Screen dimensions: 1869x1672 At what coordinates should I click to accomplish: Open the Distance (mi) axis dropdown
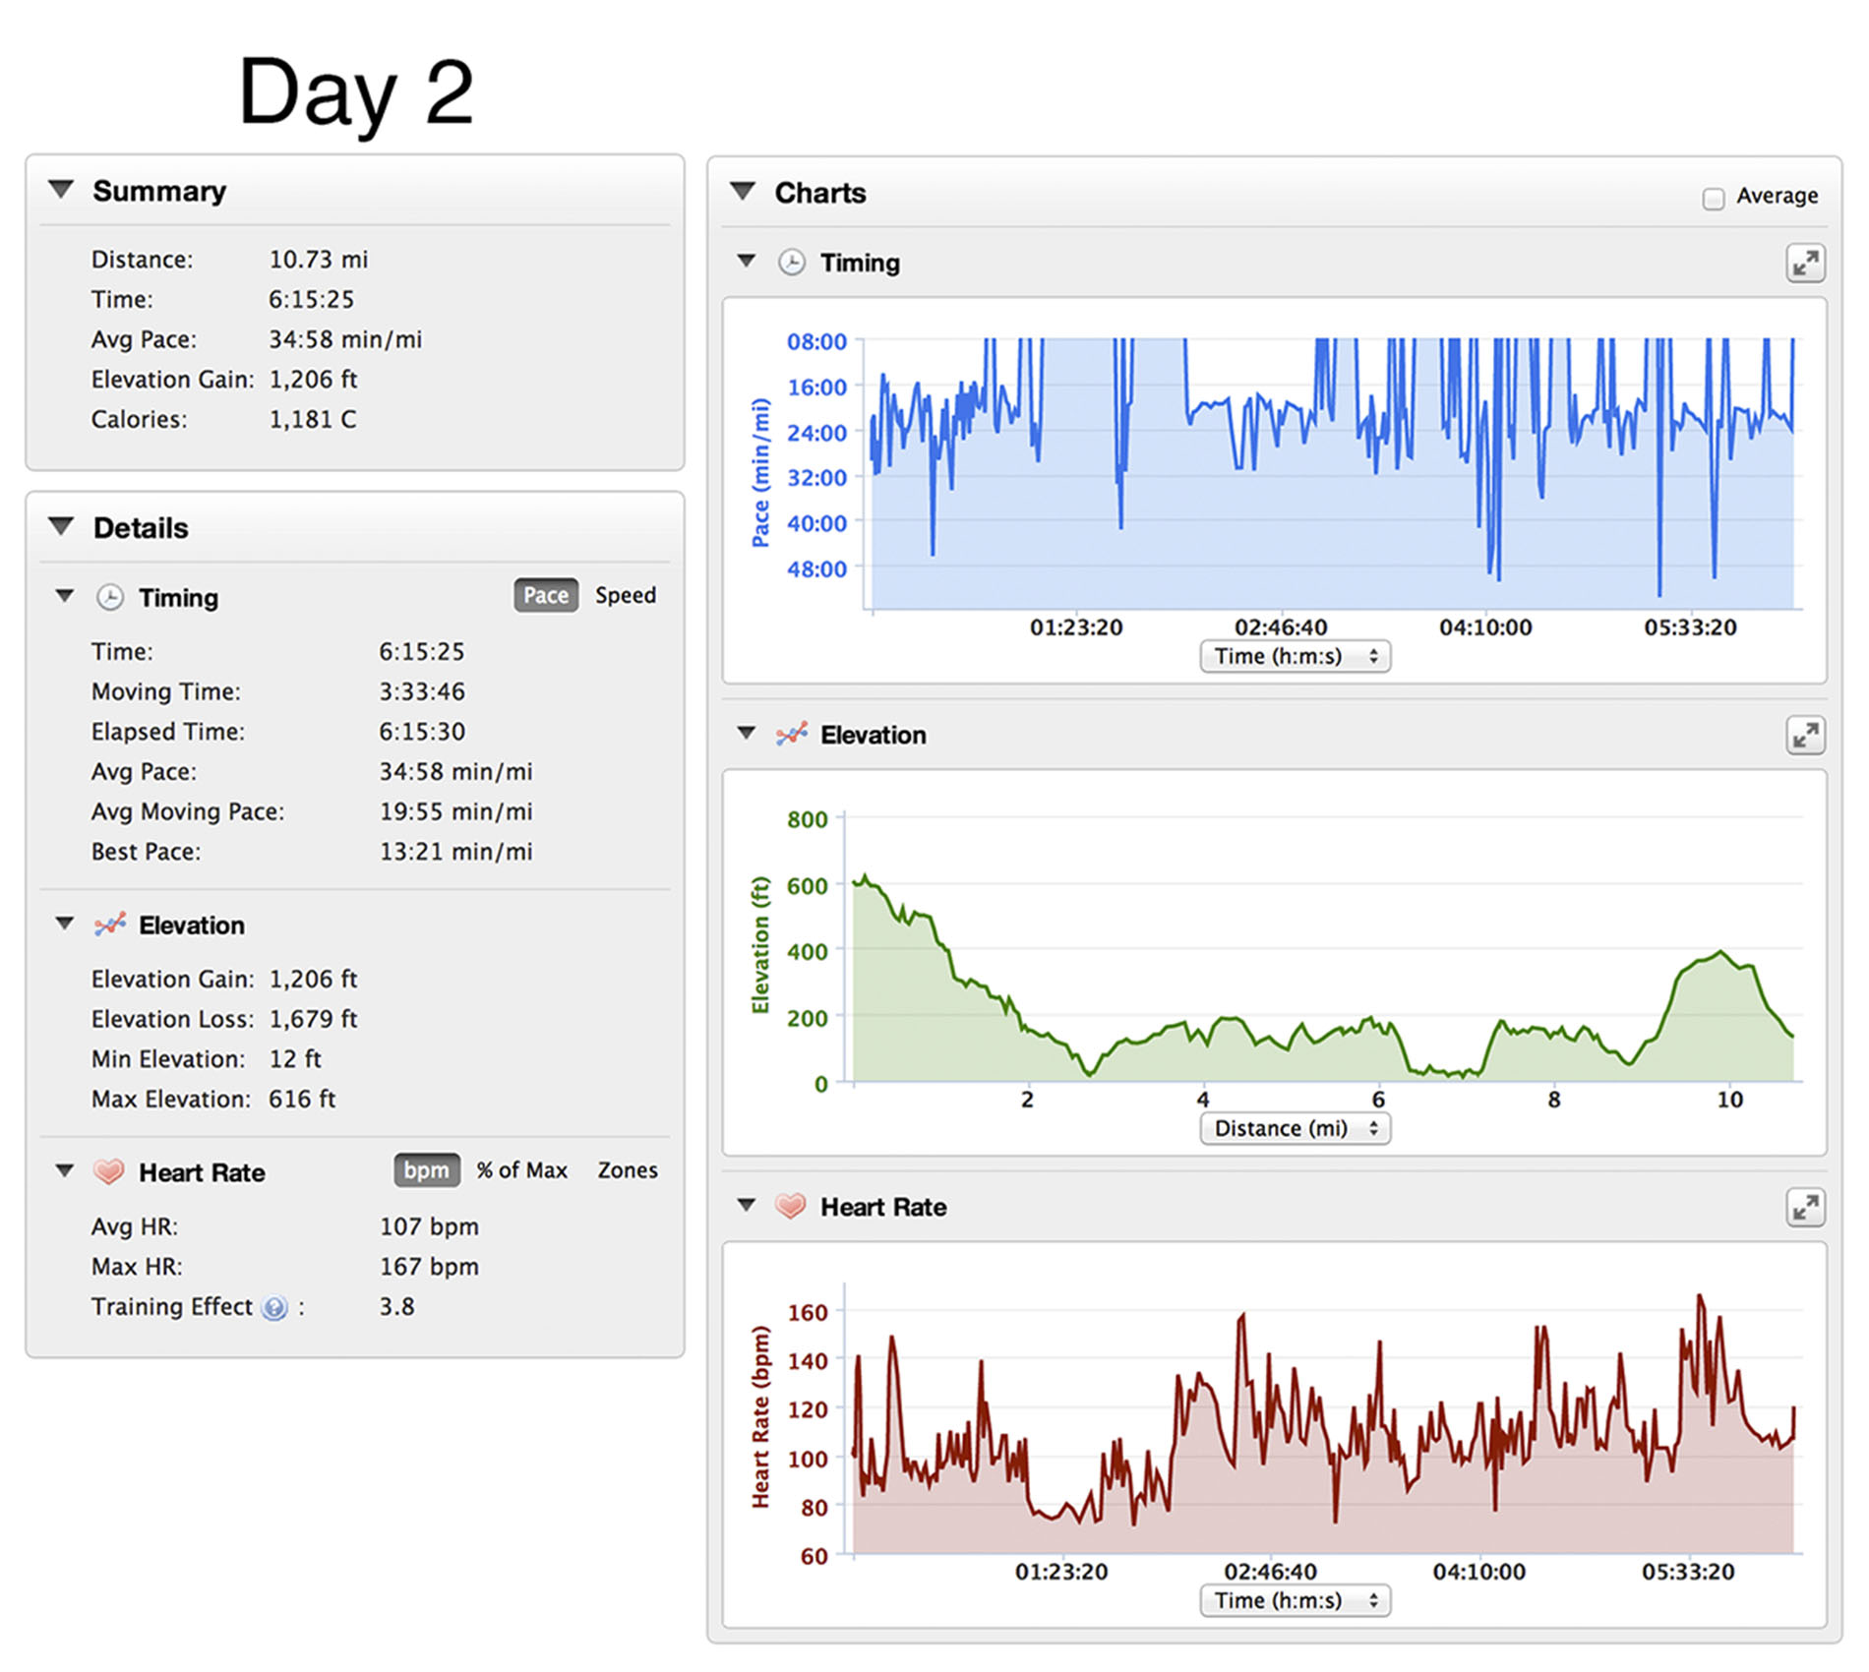coord(1295,1128)
